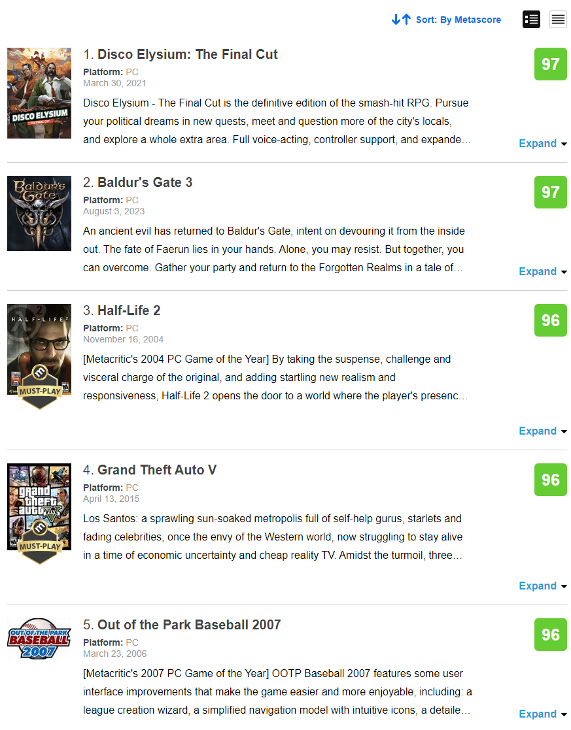Switch to condensed list view icon
Image resolution: width=571 pixels, height=730 pixels.
point(558,20)
